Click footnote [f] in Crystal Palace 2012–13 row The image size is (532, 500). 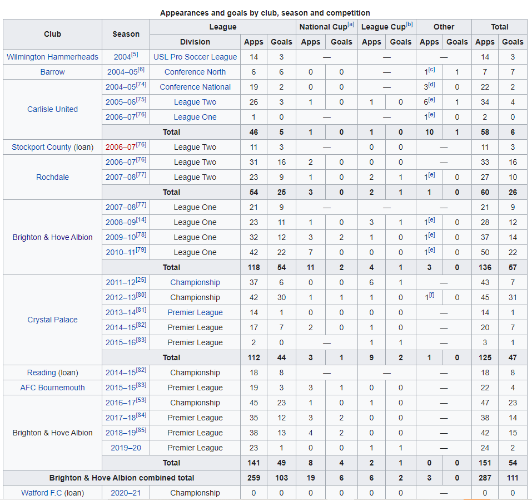[431, 295]
